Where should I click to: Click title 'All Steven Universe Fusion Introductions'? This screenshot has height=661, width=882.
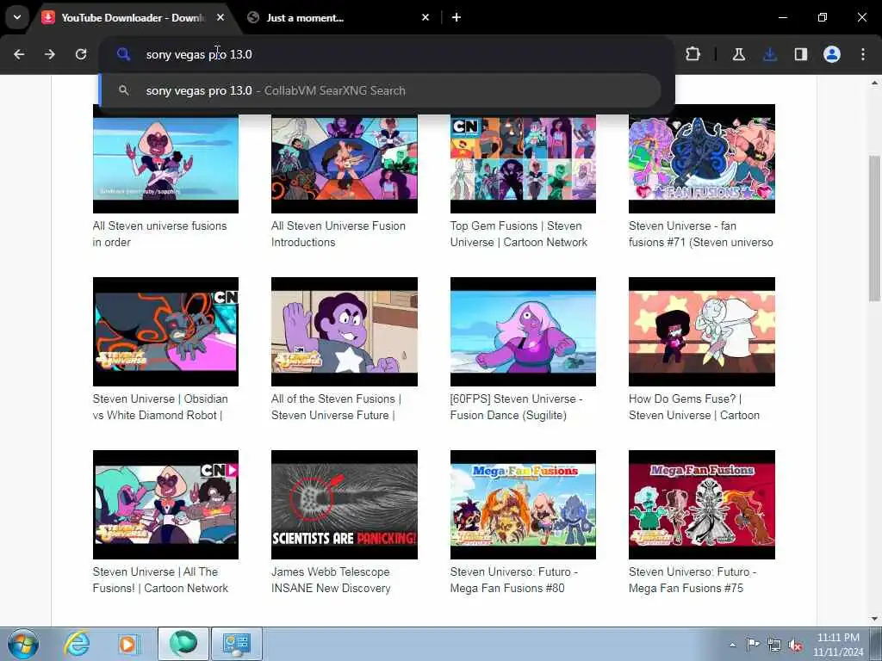[x=338, y=234]
